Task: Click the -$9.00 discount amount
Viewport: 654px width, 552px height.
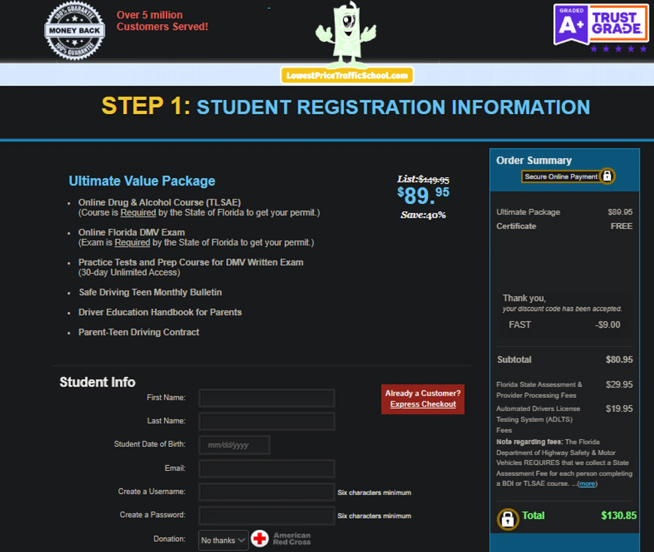Action: click(x=608, y=325)
